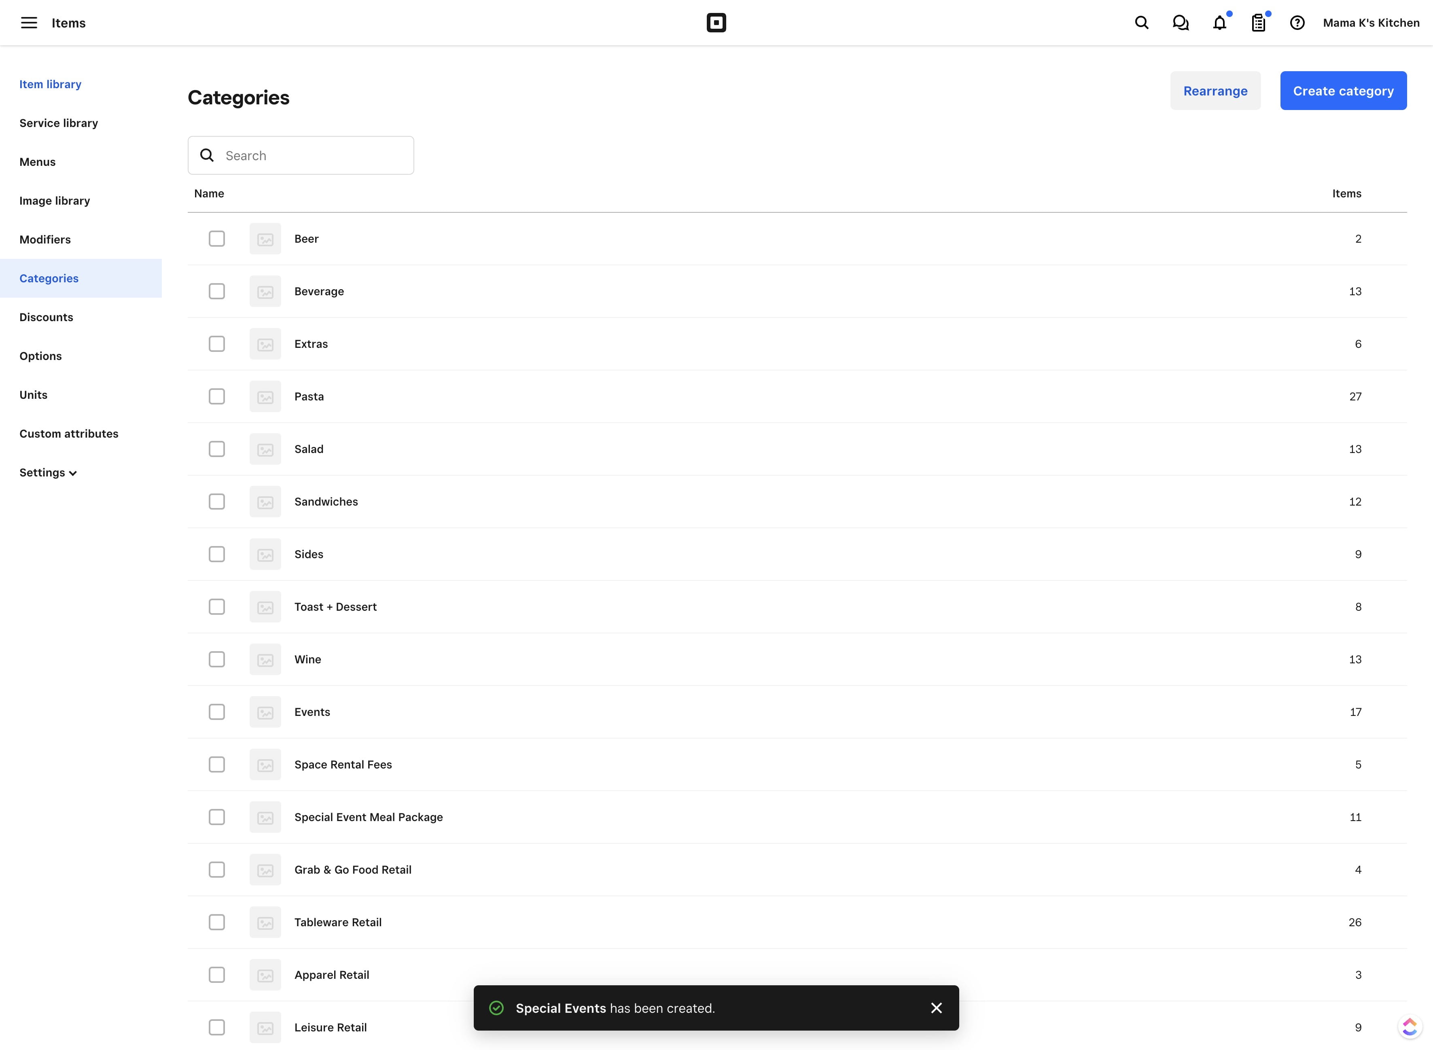
Task: Navigate to Discounts in the sidebar
Action: coord(46,317)
